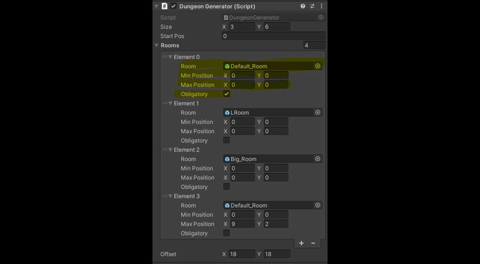Viewport: 480px width, 264px height.
Task: Remove room element with minus button
Action: coord(313,243)
